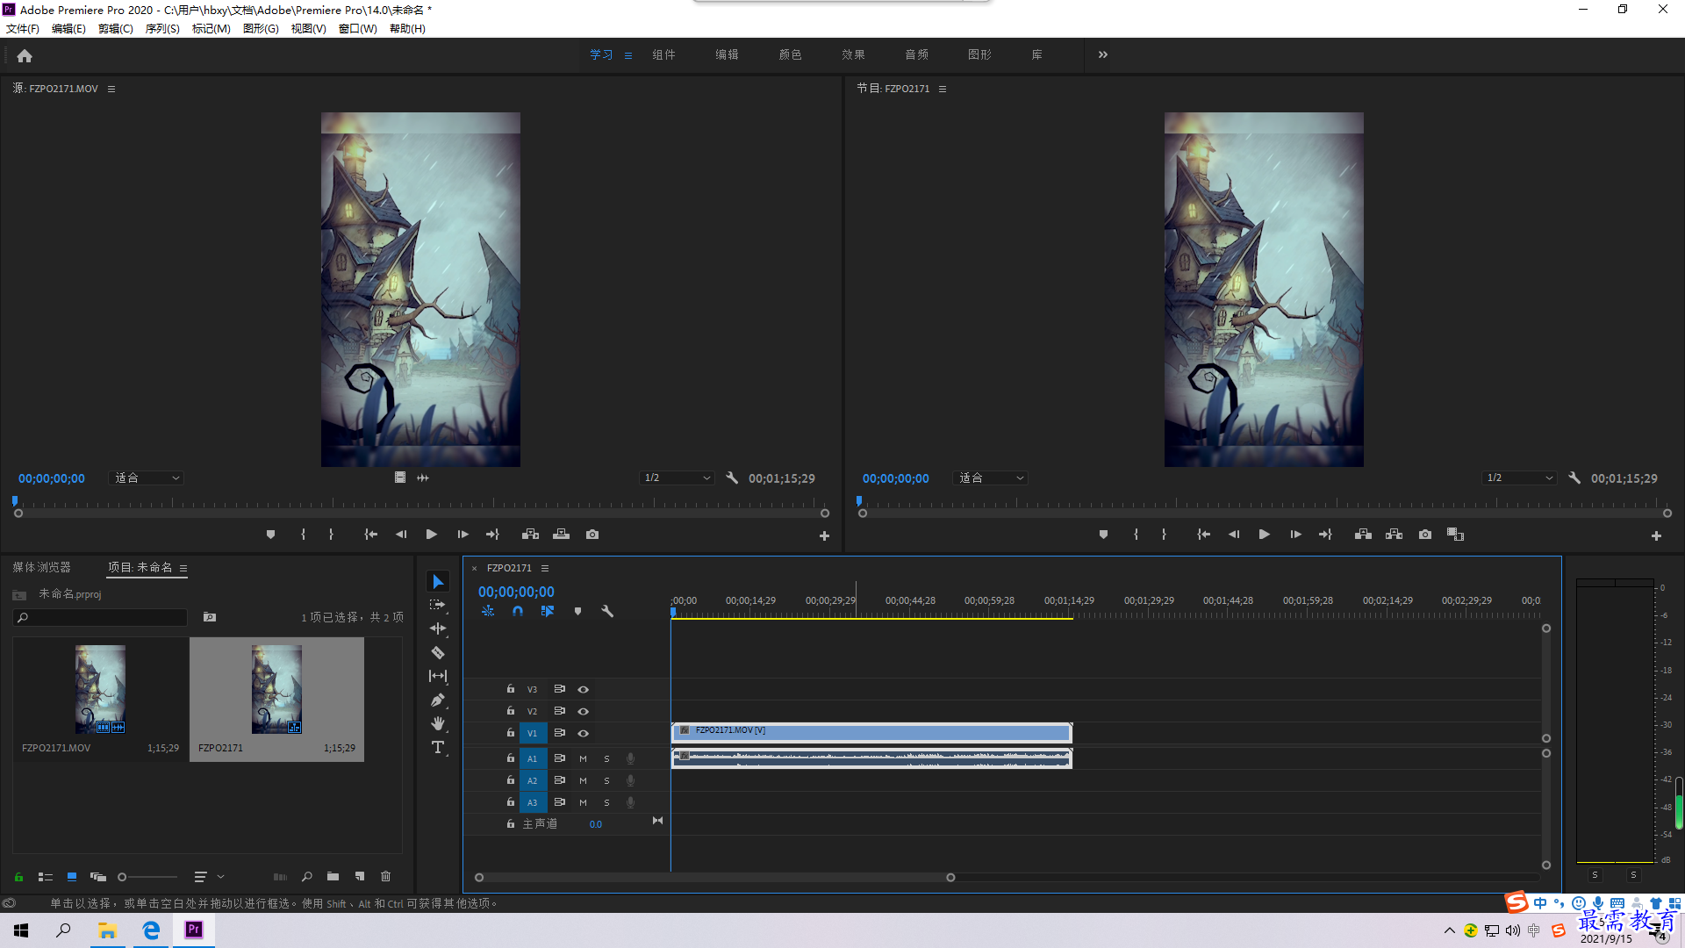
Task: Toggle V2 track output eye
Action: pos(583,712)
